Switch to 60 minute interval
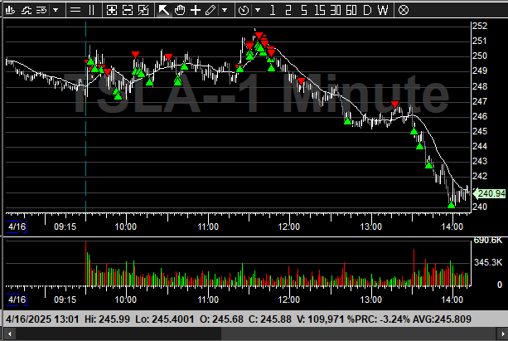The height and width of the screenshot is (341, 508). (351, 11)
